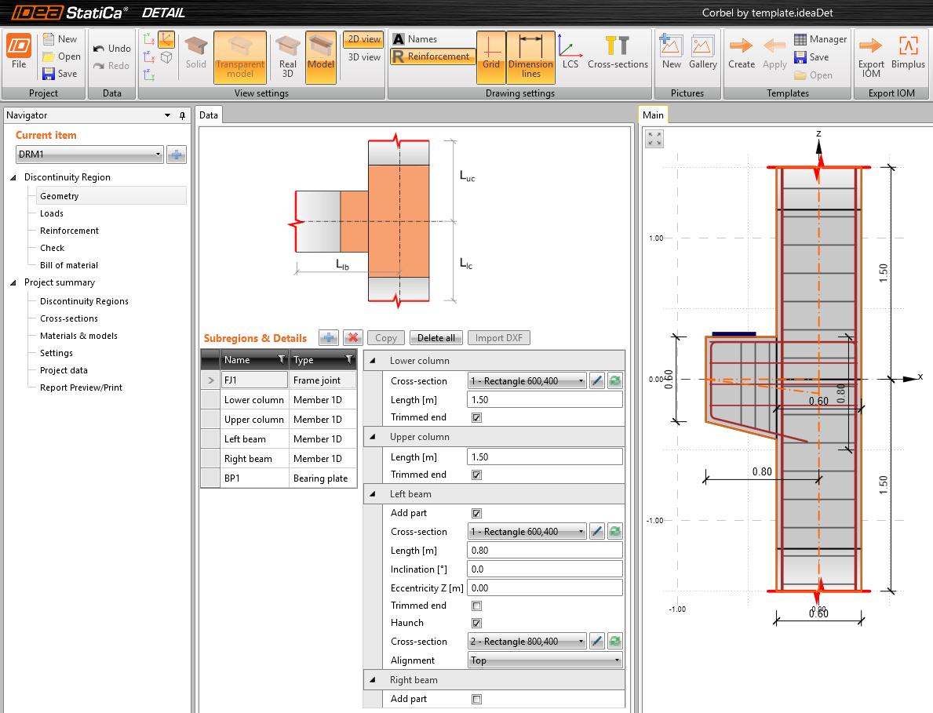933x713 pixels.
Task: Open the DRM1 current item dropdown
Action: point(89,155)
